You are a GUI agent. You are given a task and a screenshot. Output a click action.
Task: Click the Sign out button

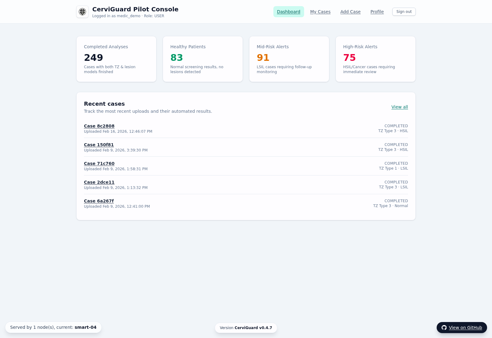(404, 11)
